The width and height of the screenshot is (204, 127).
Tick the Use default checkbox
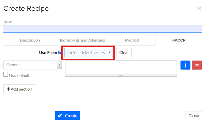click(x=6, y=75)
